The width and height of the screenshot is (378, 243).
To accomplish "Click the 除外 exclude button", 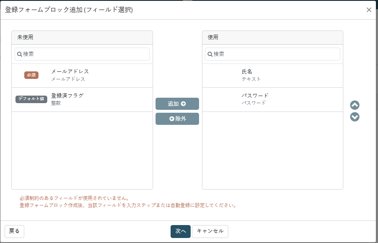I will tap(177, 119).
